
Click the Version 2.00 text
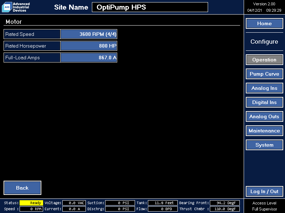(x=264, y=4)
